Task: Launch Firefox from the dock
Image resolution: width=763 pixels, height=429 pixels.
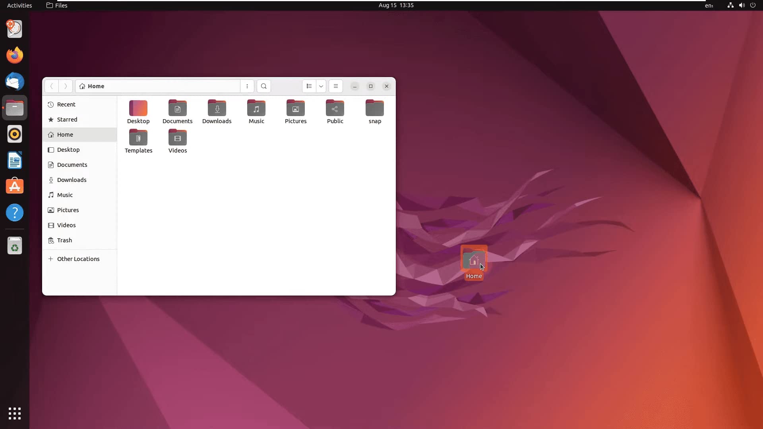Action: [x=15, y=55]
